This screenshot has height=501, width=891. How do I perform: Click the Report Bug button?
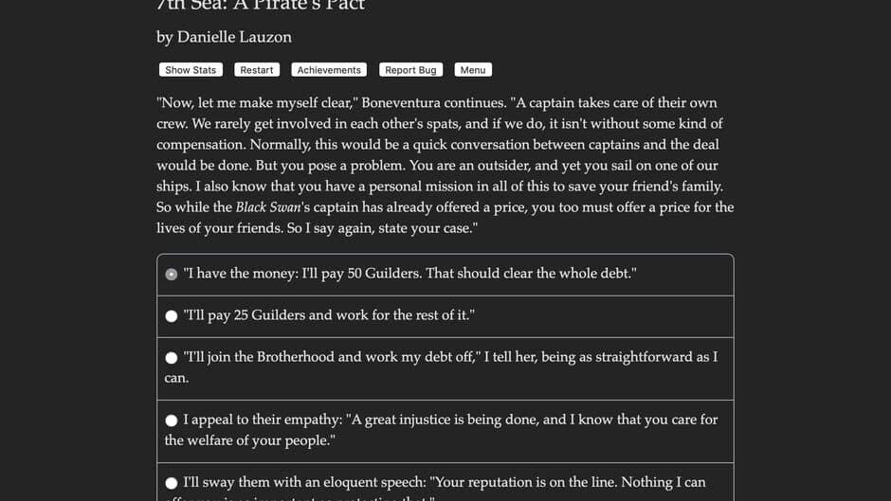[410, 70]
